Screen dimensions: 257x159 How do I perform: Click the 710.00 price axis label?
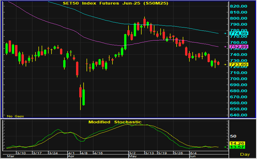tap(239, 73)
